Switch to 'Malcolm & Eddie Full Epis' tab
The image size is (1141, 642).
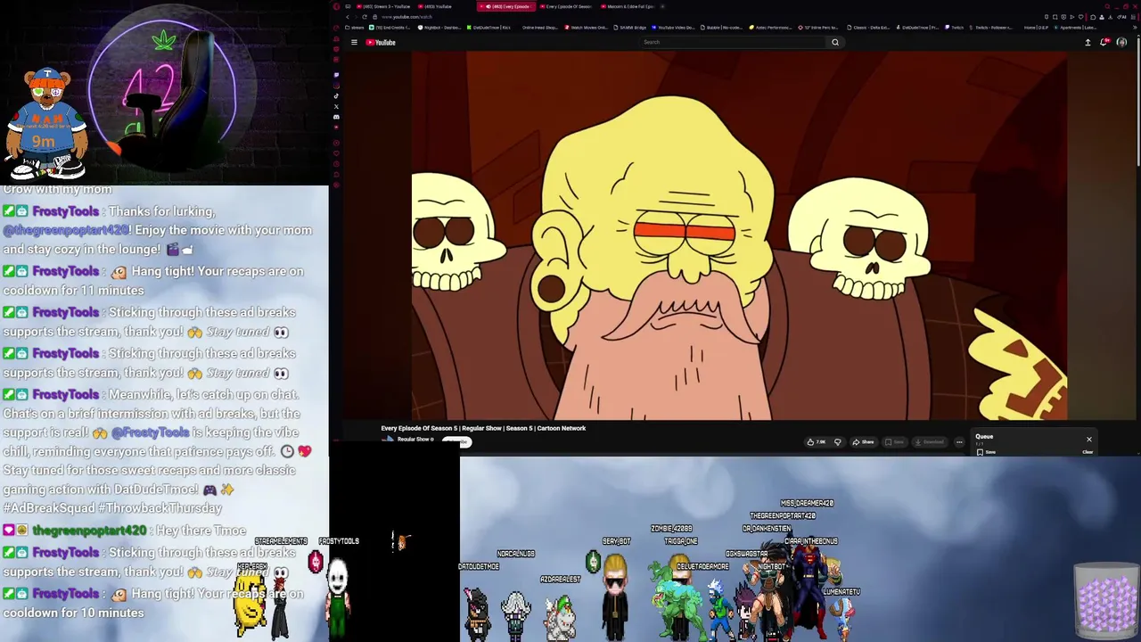pos(628,6)
